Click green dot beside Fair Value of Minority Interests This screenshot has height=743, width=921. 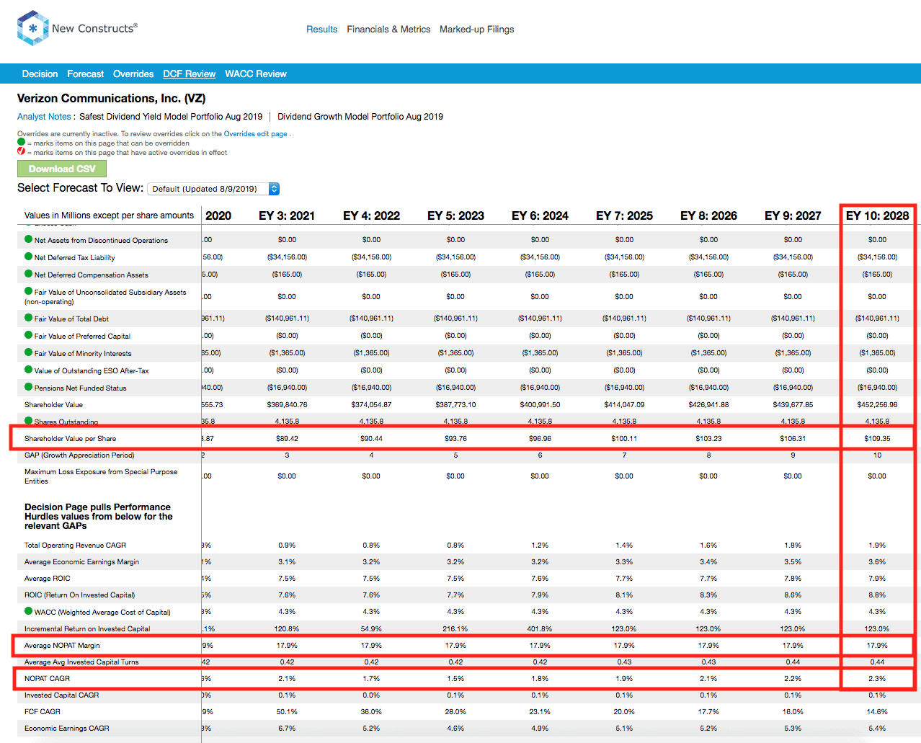(29, 352)
